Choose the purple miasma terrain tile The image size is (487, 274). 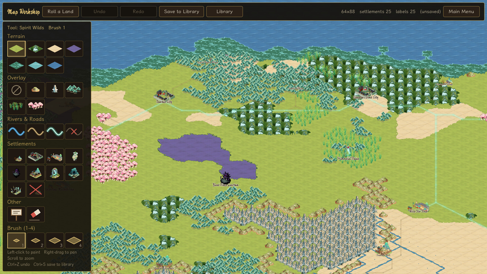[x=74, y=49]
